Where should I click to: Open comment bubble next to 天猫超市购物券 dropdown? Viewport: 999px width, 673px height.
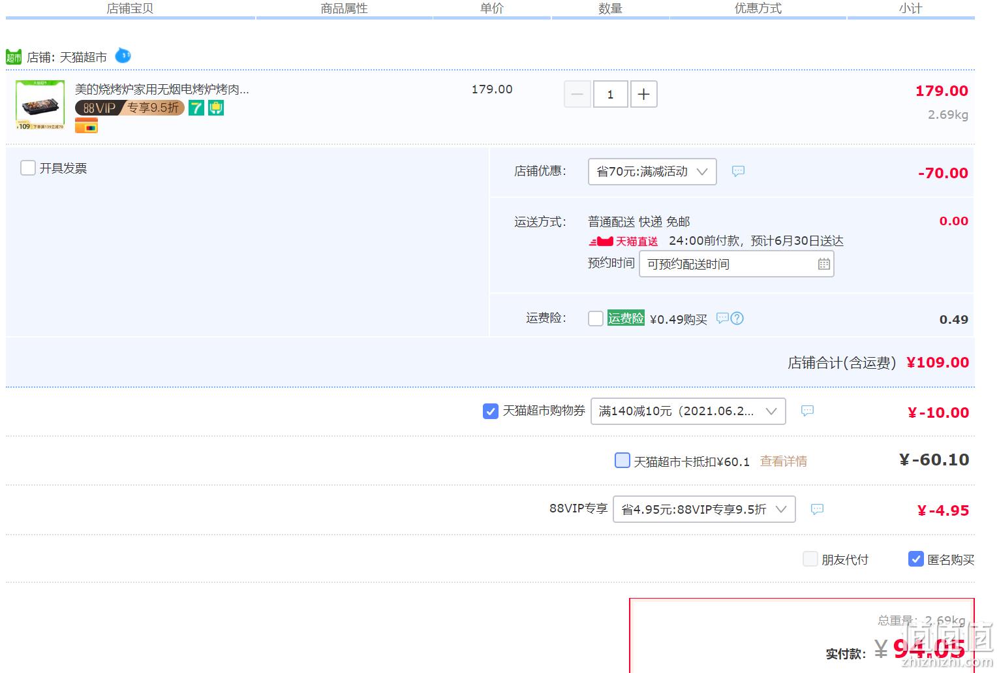pyautogui.click(x=807, y=411)
